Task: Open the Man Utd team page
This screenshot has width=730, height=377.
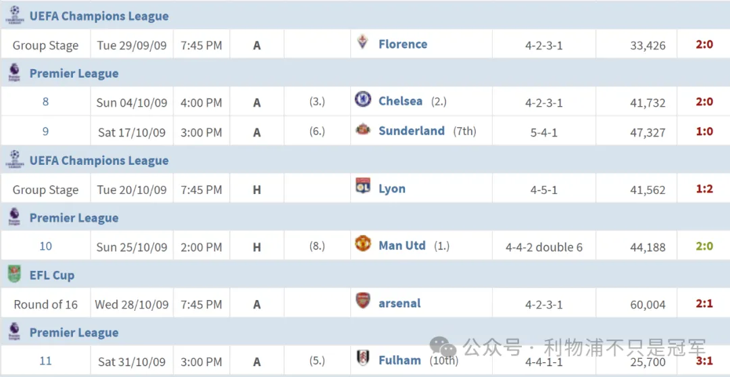Action: click(401, 245)
